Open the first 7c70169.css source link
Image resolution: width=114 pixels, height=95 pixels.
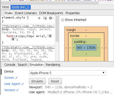tap(28, 26)
